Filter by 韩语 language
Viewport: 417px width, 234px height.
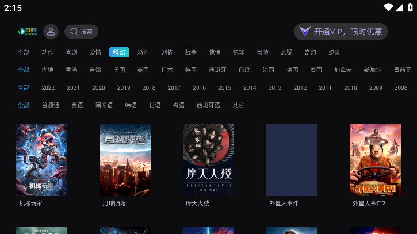coord(131,105)
